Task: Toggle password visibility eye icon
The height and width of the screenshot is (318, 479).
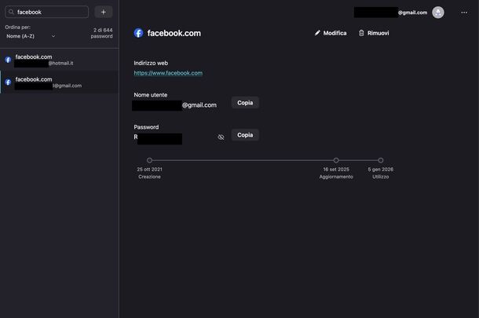Action: pos(221,137)
